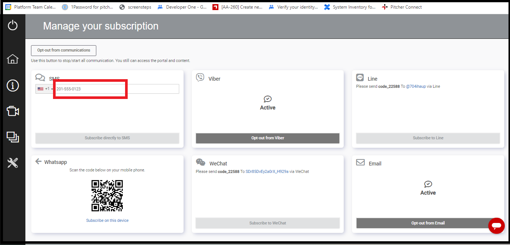Click Opt-out from Email button
510x245 pixels.
pos(428,223)
